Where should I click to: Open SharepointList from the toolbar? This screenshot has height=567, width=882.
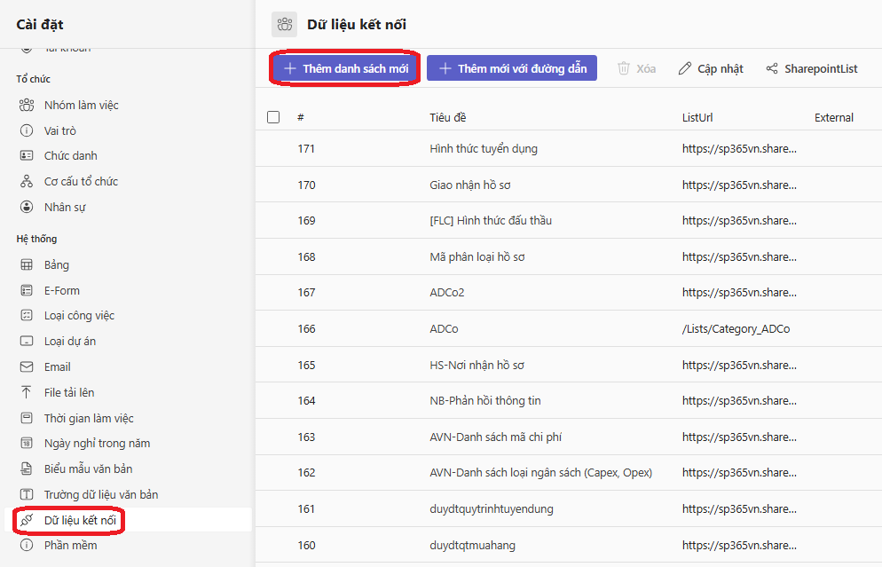click(811, 68)
